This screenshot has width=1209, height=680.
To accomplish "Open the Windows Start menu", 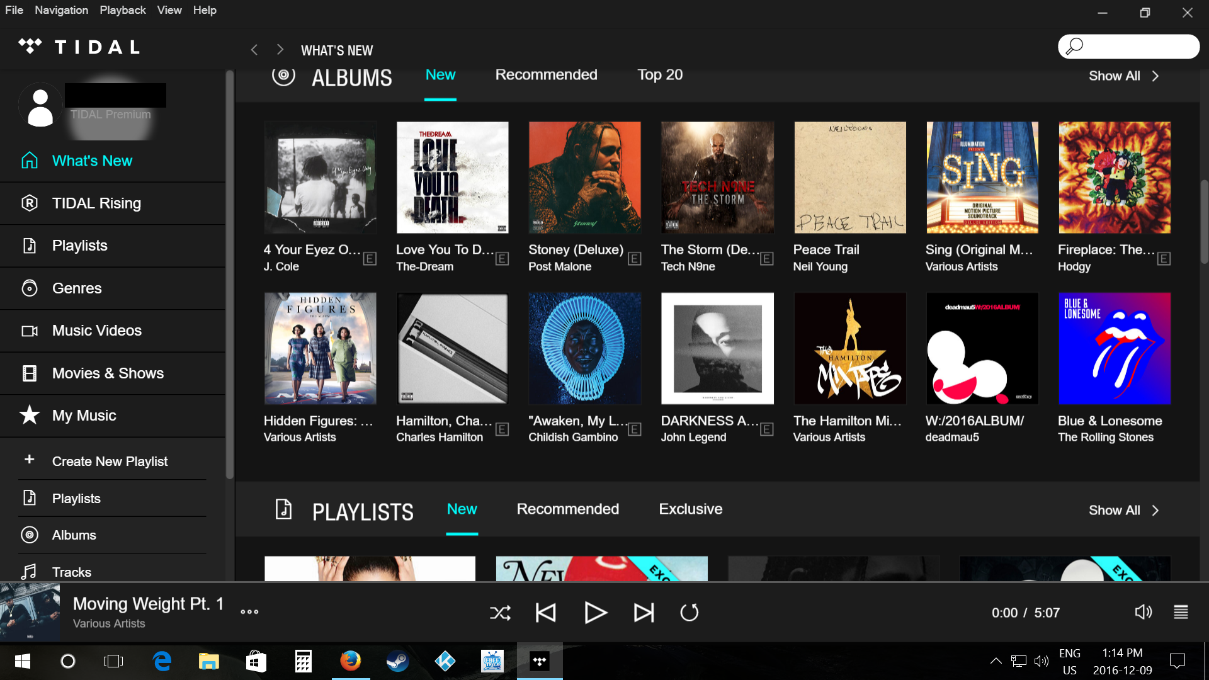I will 22,661.
